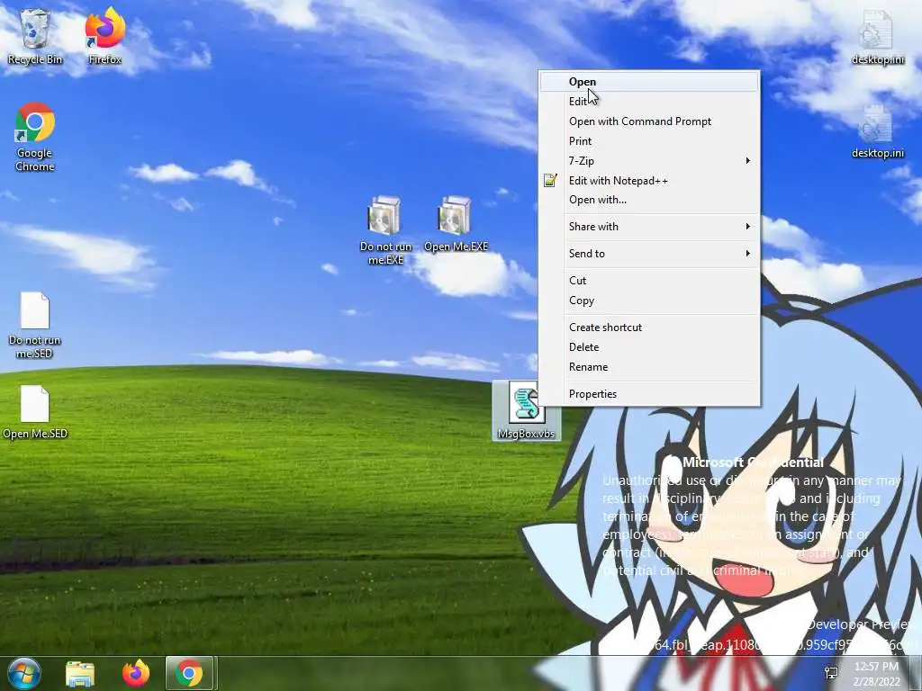The image size is (922, 691).
Task: Choose Open in the context menu
Action: pos(649,82)
